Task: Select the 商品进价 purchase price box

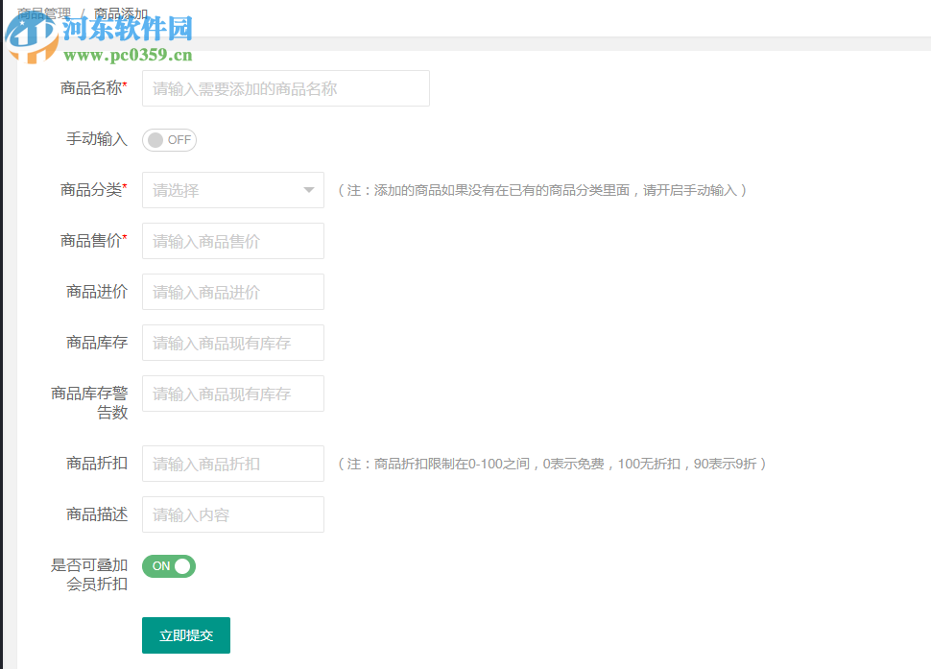Action: point(232,292)
